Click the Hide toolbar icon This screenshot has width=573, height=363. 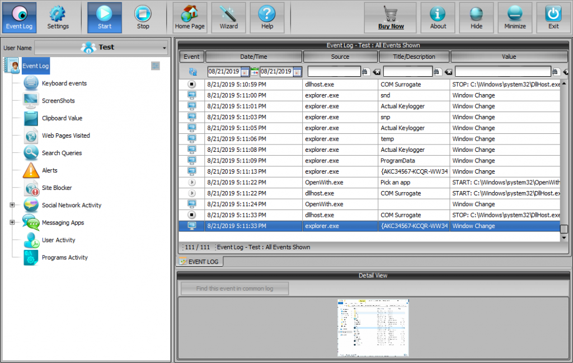tap(476, 17)
